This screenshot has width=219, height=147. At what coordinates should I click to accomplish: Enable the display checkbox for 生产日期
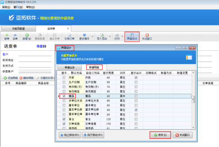(x=64, y=82)
